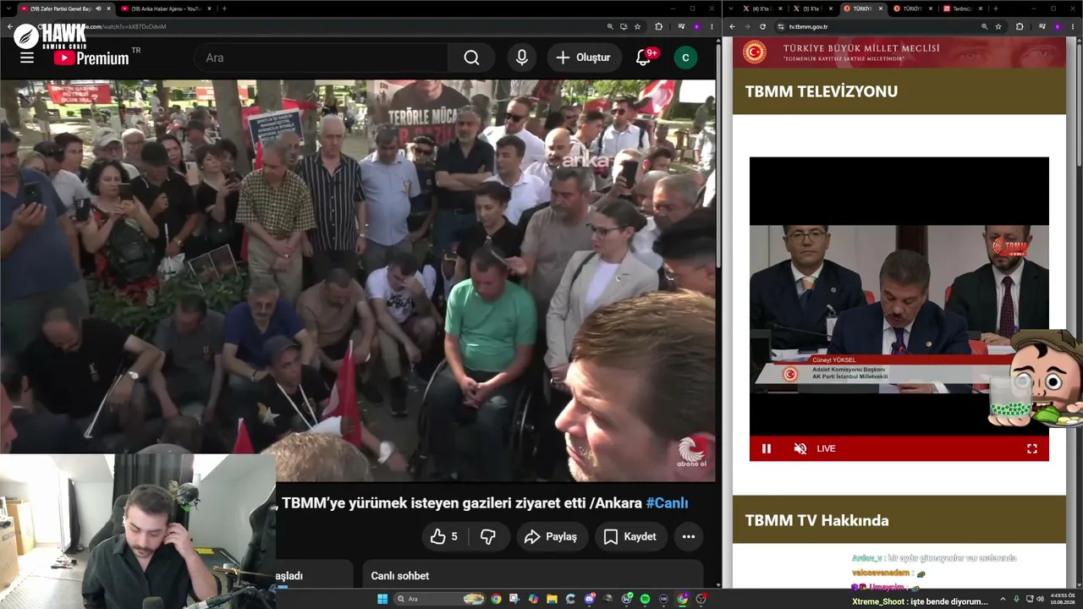Image resolution: width=1083 pixels, height=609 pixels.
Task: Expand tab search in the YouTube window
Action: (8, 8)
